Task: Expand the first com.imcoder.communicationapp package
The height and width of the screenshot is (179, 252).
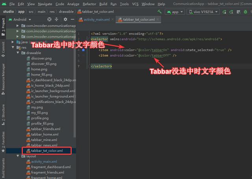Action: (x=17, y=26)
